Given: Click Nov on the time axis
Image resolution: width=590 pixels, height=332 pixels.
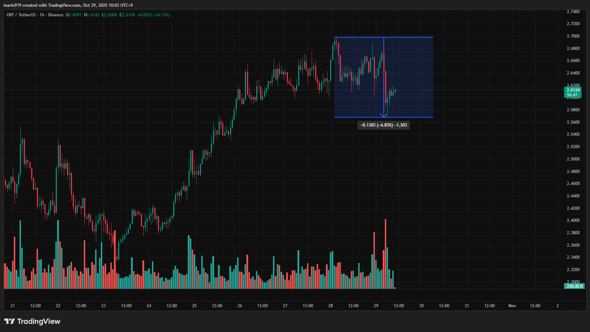Looking at the screenshot, I should pos(512,306).
